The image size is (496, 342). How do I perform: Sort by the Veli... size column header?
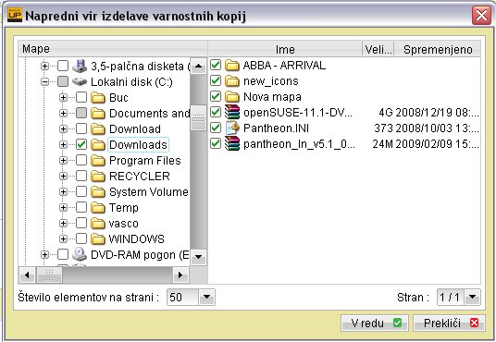378,49
